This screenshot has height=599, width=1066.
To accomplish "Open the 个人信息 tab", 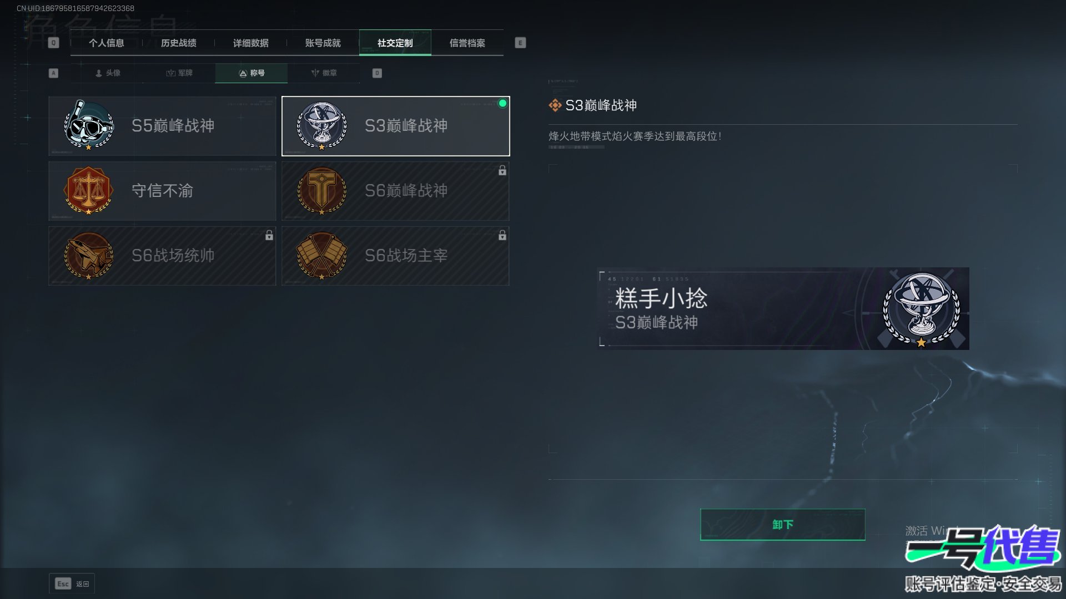I will pos(107,43).
